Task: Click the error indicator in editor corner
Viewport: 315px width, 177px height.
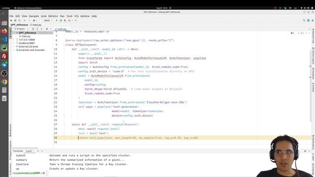Action: tap(292, 33)
